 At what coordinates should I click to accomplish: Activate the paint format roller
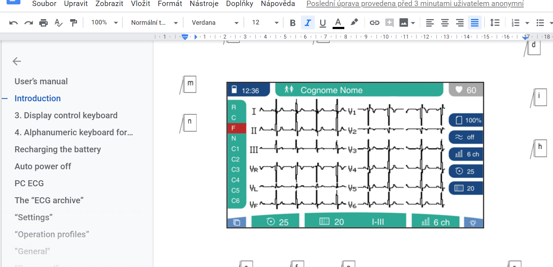[73, 23]
